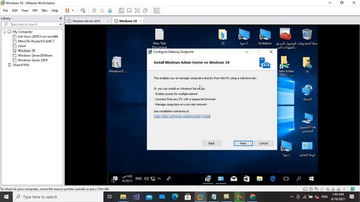Open File Explorer on guest taskbar

[259, 178]
